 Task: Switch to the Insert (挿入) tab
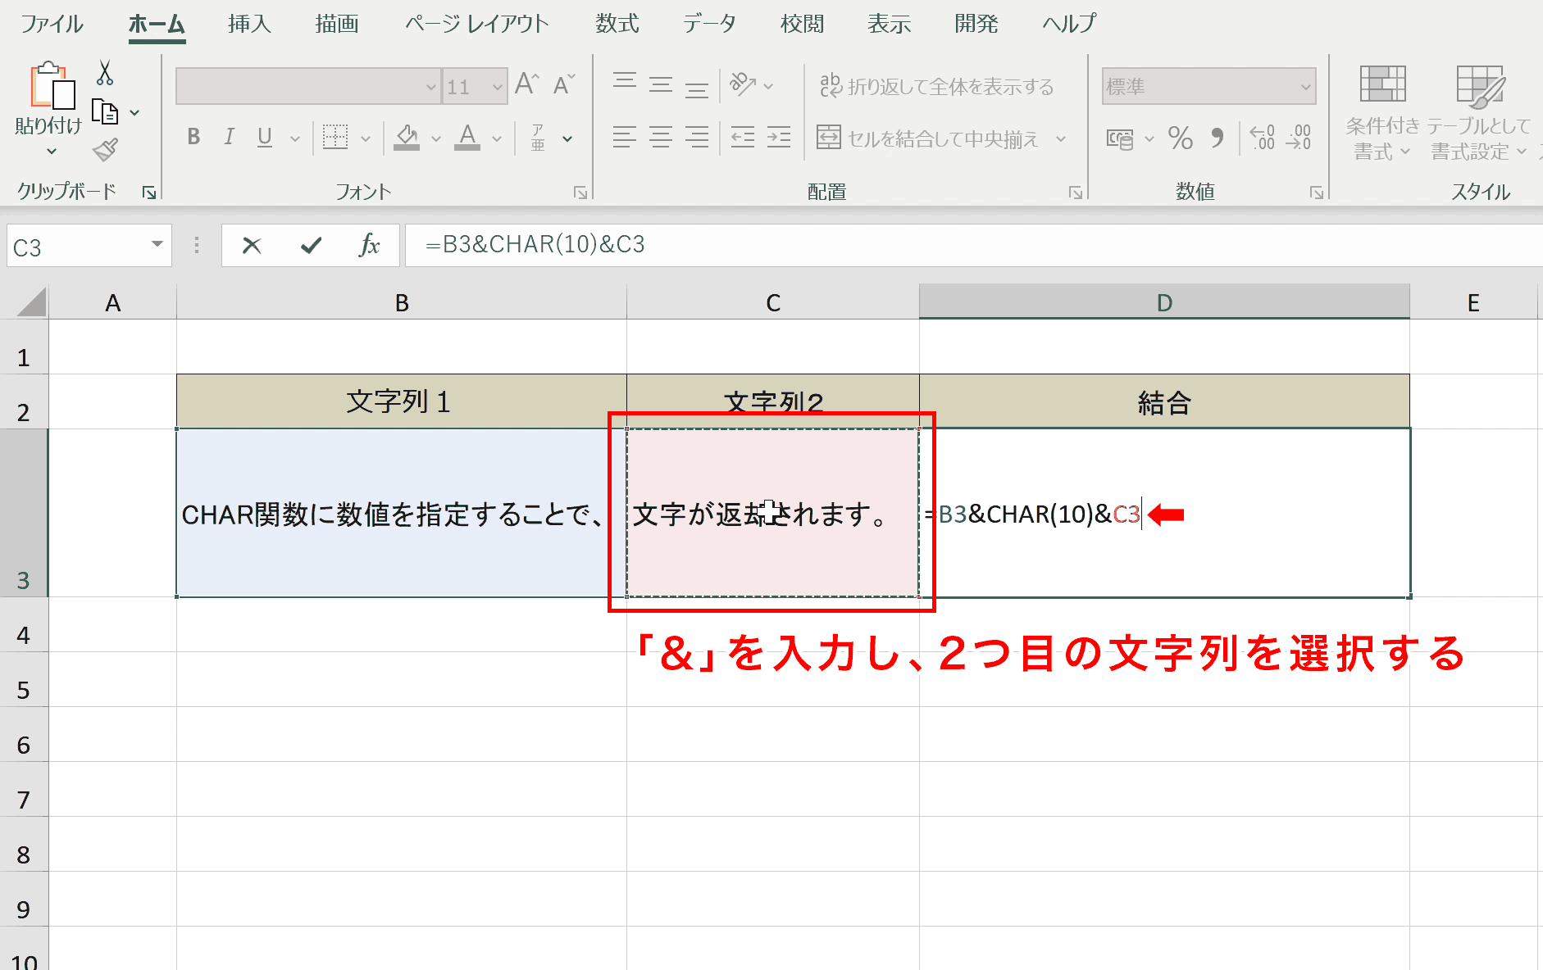point(249,24)
